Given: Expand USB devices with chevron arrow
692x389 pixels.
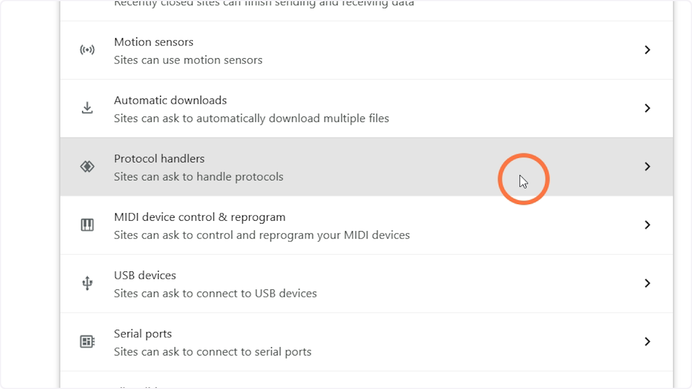Looking at the screenshot, I should tap(647, 283).
